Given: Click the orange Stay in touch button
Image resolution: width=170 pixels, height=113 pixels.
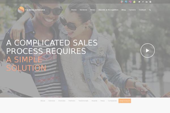Looking at the screenshot, I should pyautogui.click(x=125, y=101).
